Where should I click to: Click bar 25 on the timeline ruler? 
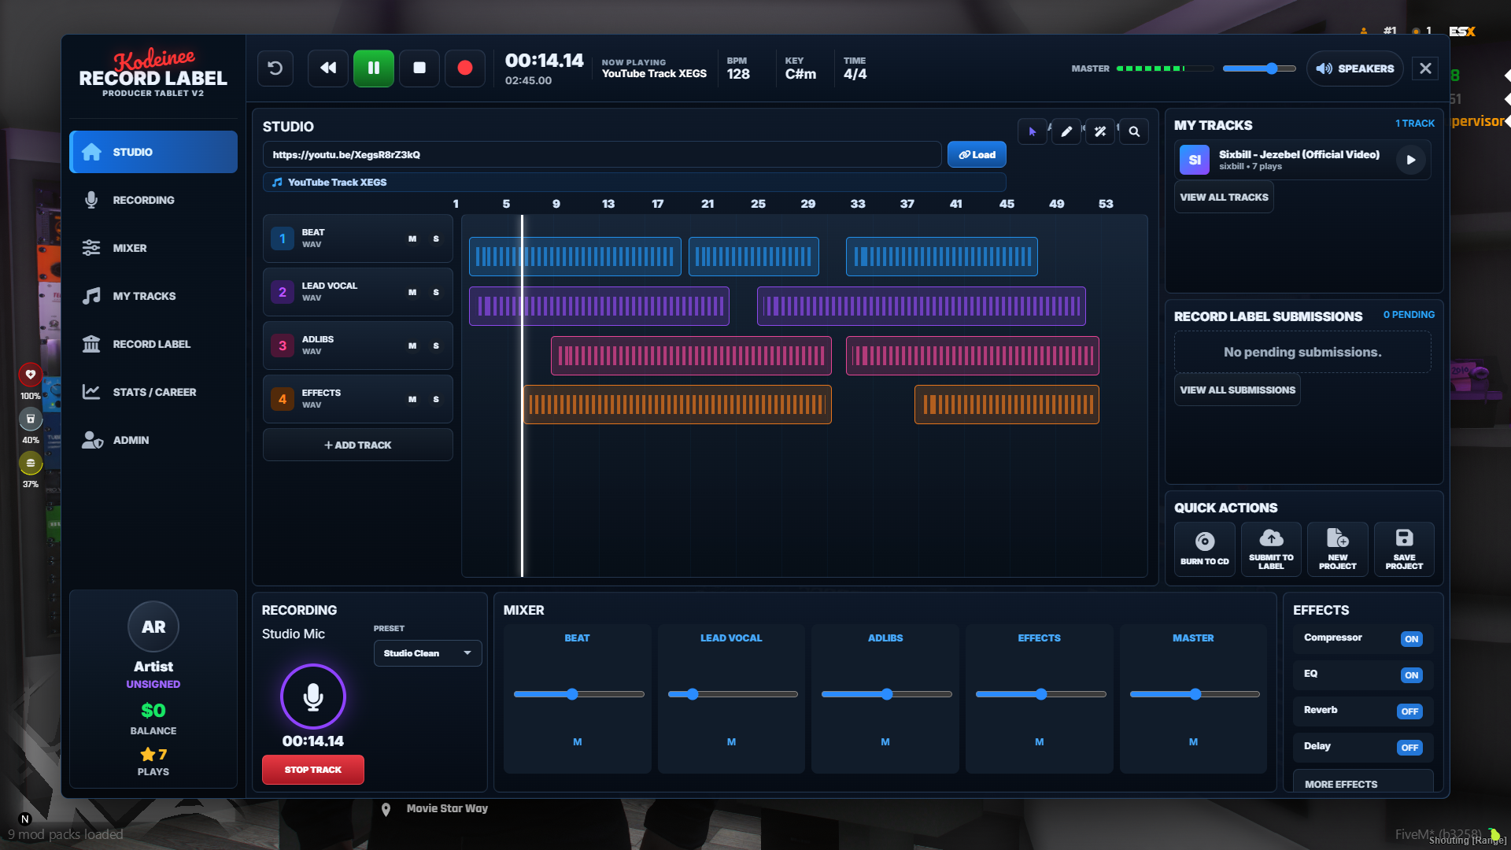758,204
